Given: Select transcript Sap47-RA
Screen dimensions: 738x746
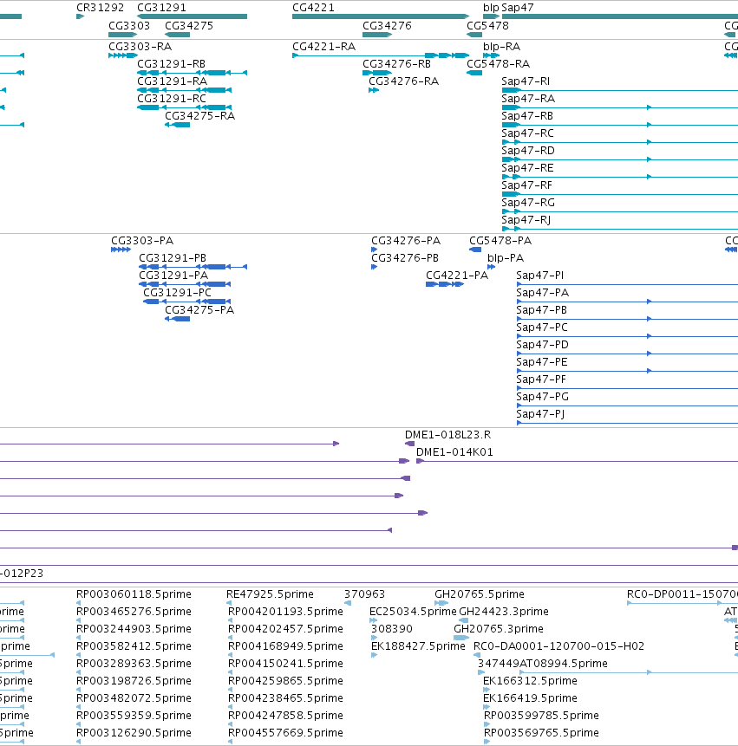Looking at the screenshot, I should pos(528,99).
